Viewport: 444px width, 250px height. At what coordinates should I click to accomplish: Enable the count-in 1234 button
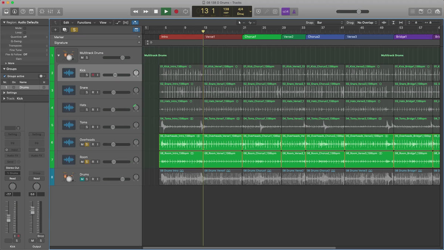285,11
